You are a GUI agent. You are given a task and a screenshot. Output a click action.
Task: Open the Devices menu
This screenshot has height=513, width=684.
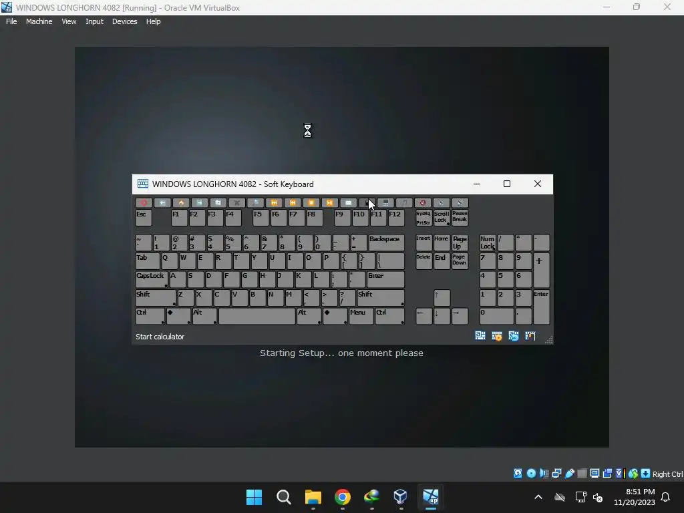[125, 21]
